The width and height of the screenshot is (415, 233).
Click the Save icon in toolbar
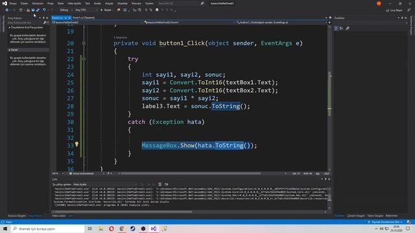pos(33,10)
